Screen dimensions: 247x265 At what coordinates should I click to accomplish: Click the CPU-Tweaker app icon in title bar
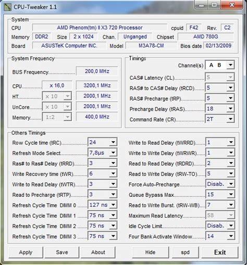(x=7, y=7)
